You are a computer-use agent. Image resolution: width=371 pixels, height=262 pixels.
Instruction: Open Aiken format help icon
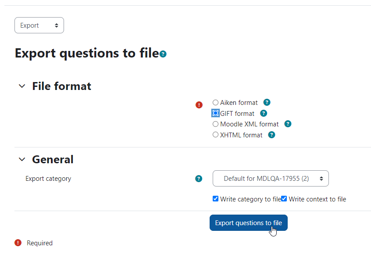click(x=267, y=102)
